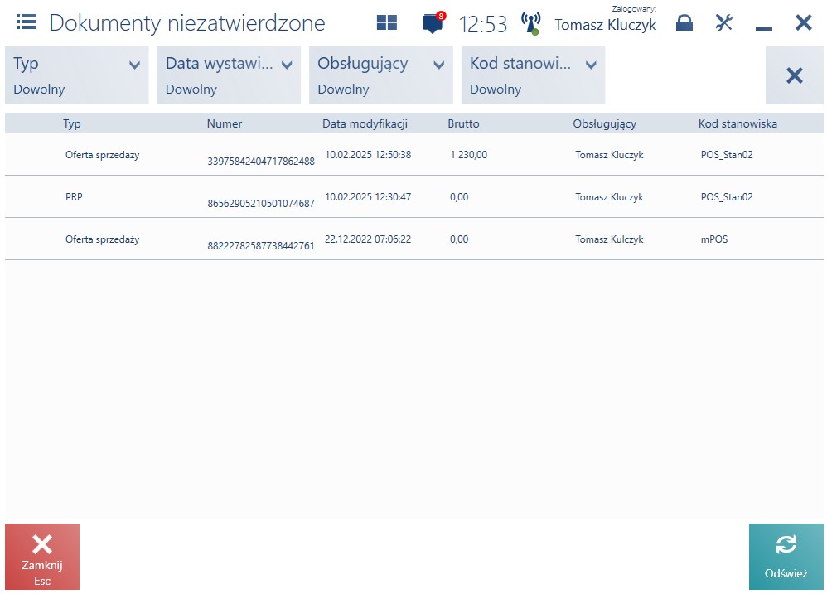Open the hamburger list menu icon
The width and height of the screenshot is (827, 594).
(x=27, y=22)
